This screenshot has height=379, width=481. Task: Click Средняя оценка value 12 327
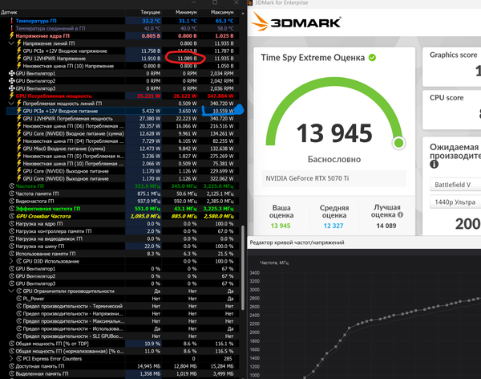[x=333, y=226]
